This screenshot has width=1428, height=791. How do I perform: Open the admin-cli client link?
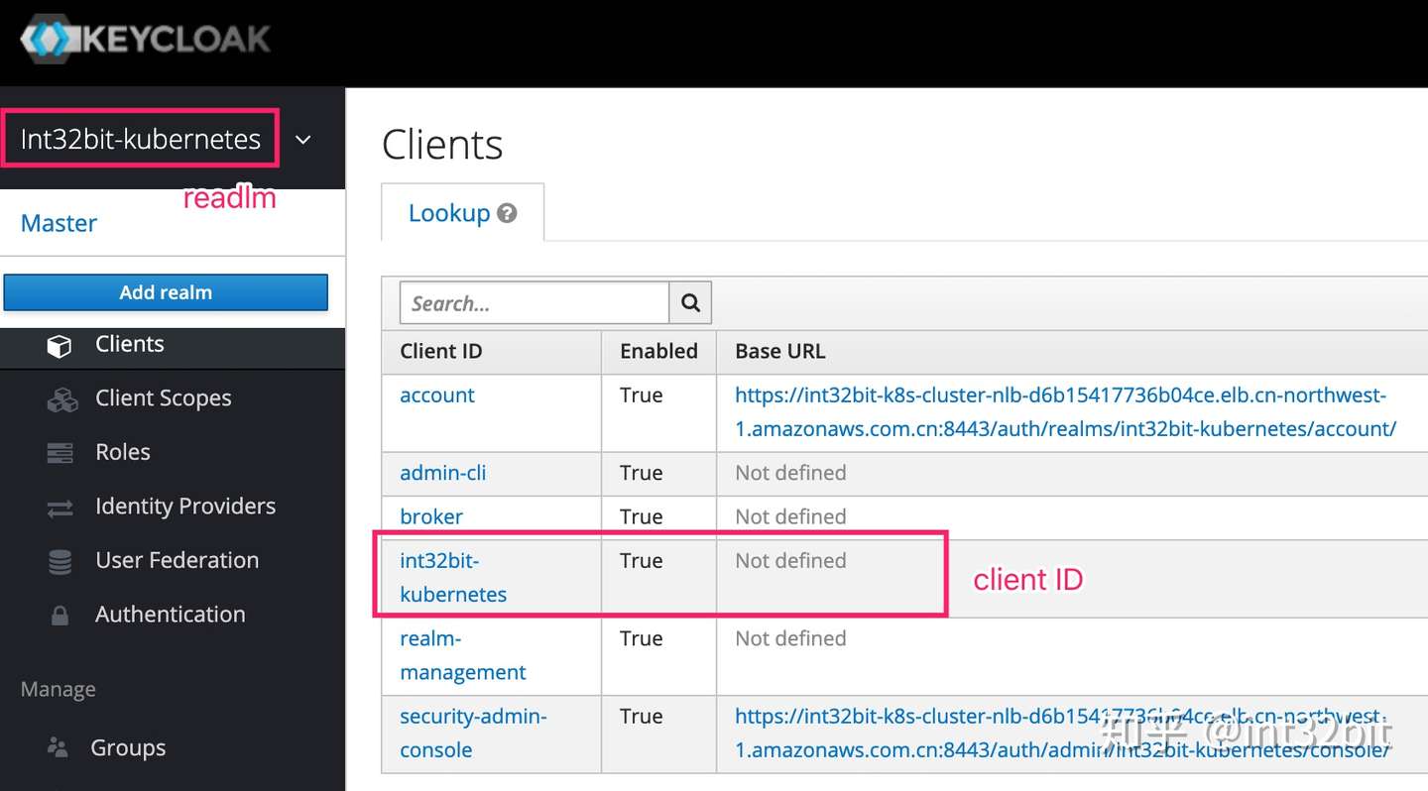[442, 473]
